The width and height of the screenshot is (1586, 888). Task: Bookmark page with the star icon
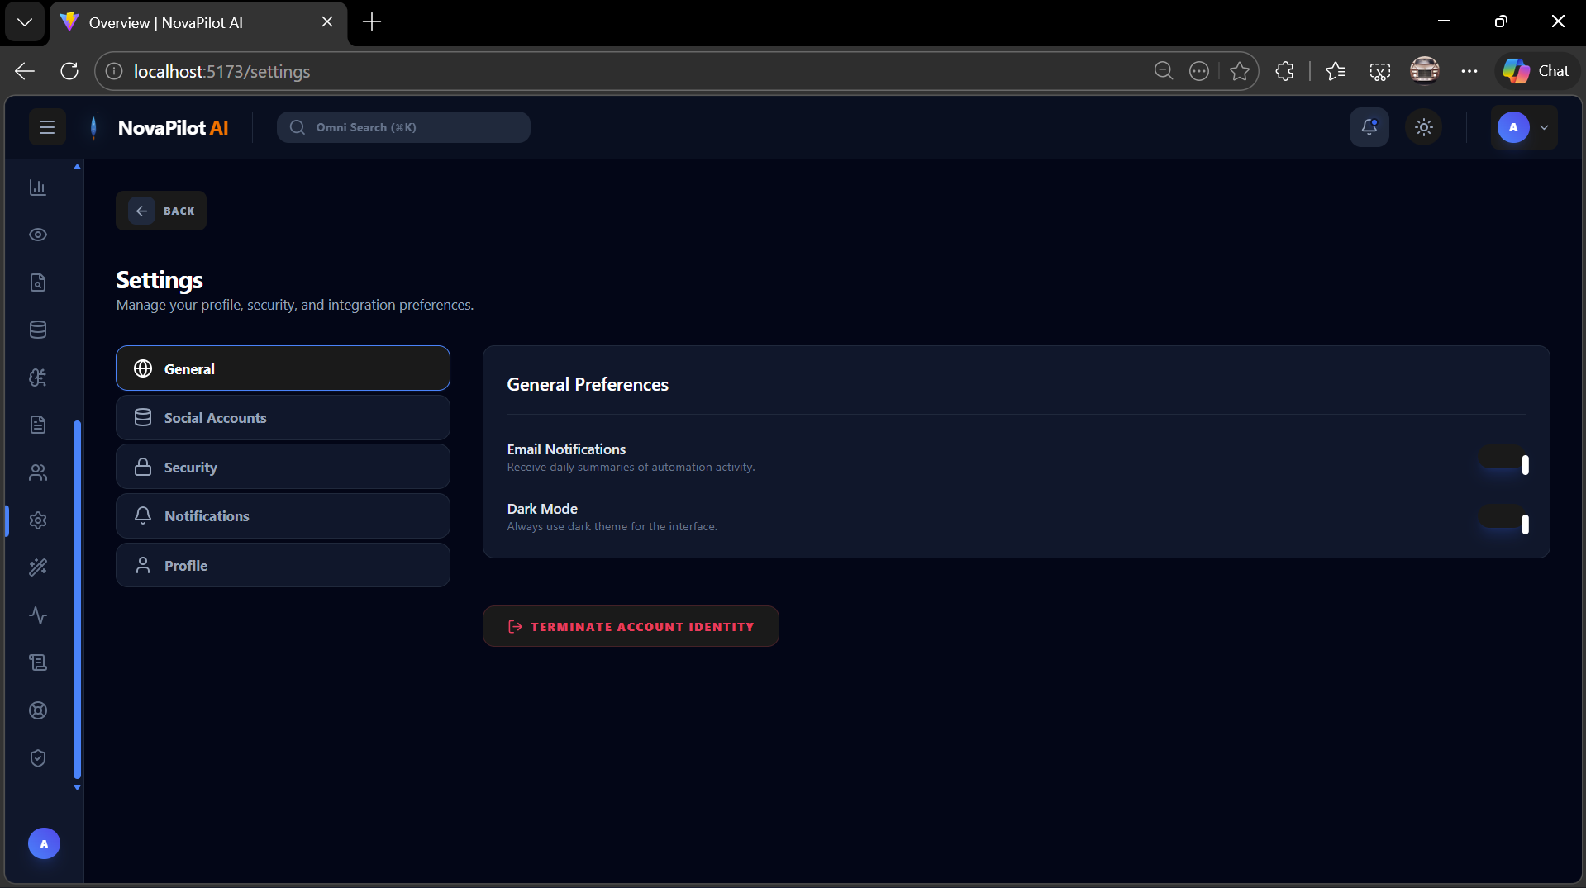coord(1239,71)
